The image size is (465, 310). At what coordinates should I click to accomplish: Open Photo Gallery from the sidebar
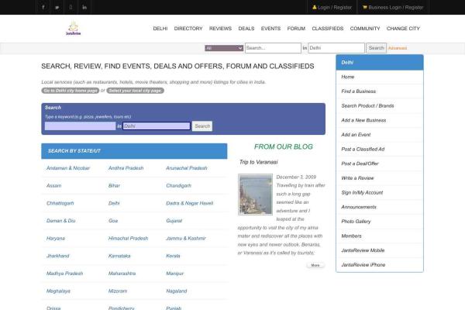[x=356, y=221]
